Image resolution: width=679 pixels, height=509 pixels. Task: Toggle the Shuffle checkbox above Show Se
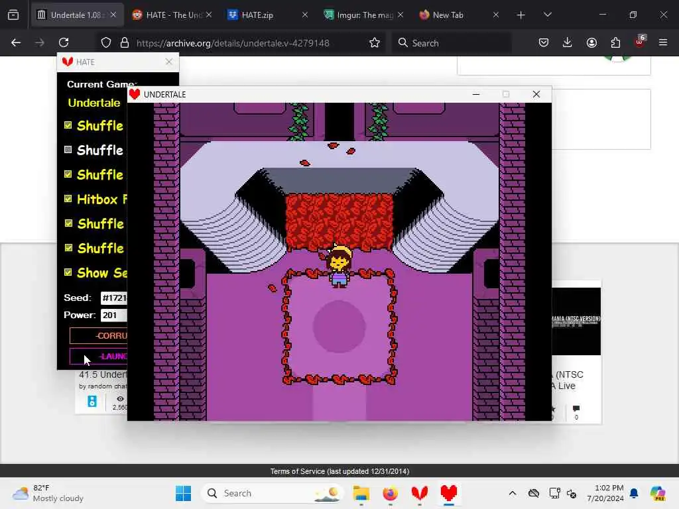pos(68,248)
